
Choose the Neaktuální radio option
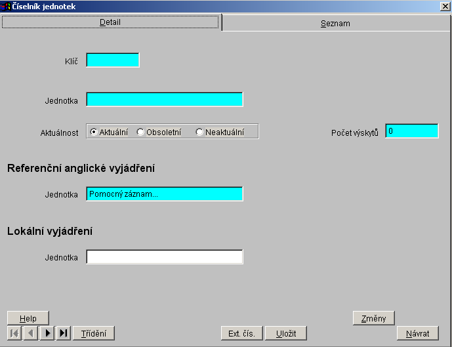coord(199,132)
